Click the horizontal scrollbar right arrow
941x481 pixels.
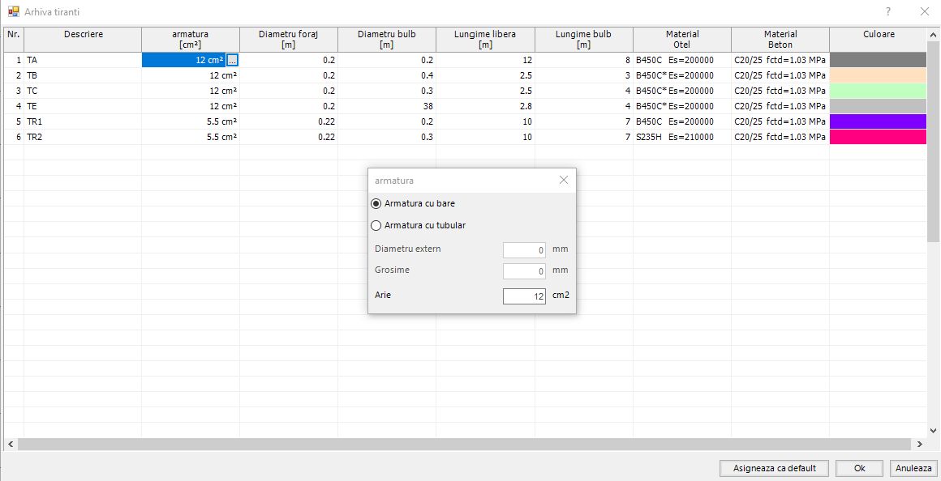point(919,445)
